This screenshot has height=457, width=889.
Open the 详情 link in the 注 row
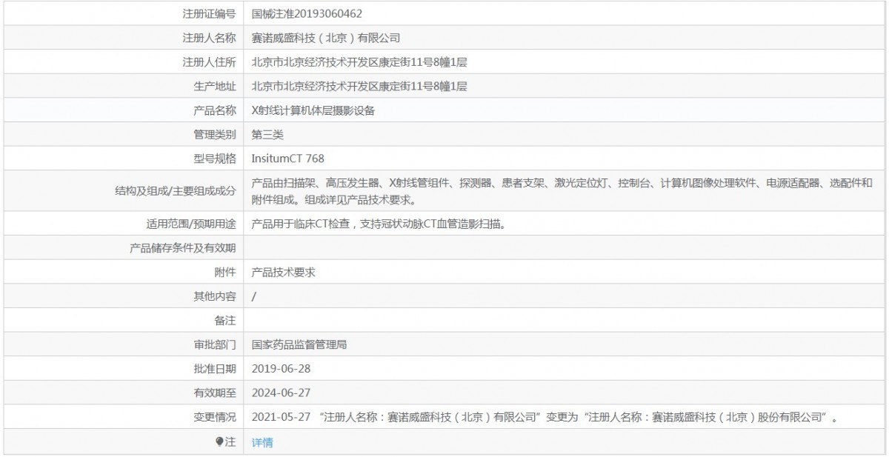262,442
